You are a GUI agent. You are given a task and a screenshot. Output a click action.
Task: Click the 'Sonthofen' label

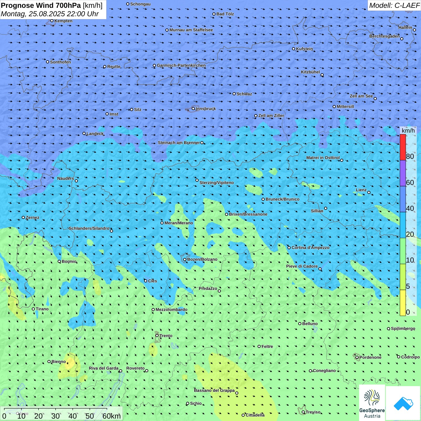(x=60, y=62)
